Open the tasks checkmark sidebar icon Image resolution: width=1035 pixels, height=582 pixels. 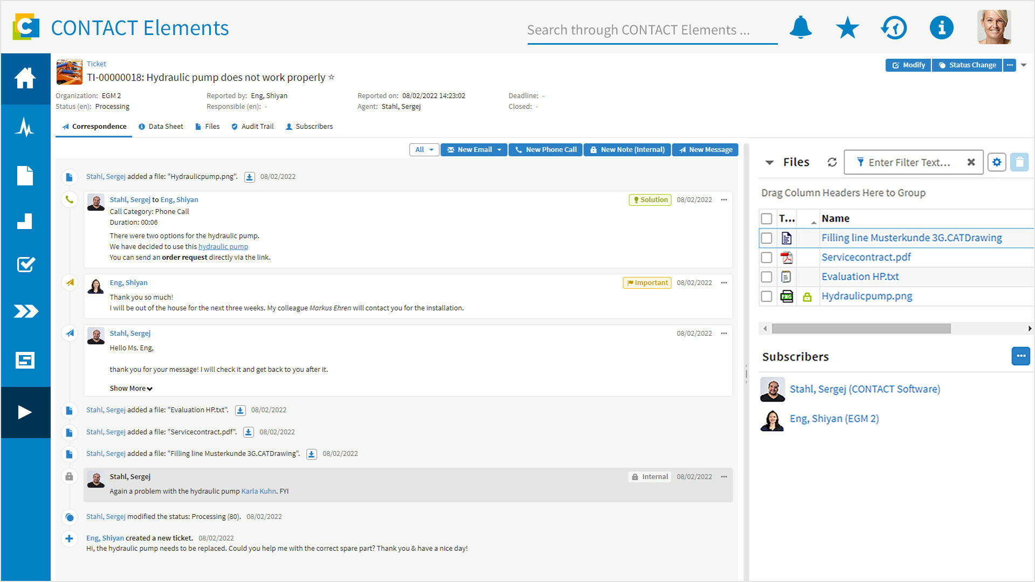[x=25, y=264]
